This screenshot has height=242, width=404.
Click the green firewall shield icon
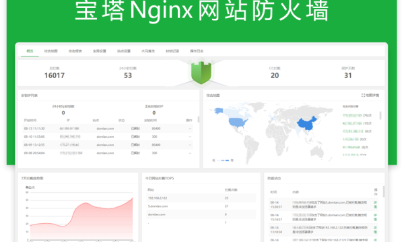(201, 73)
